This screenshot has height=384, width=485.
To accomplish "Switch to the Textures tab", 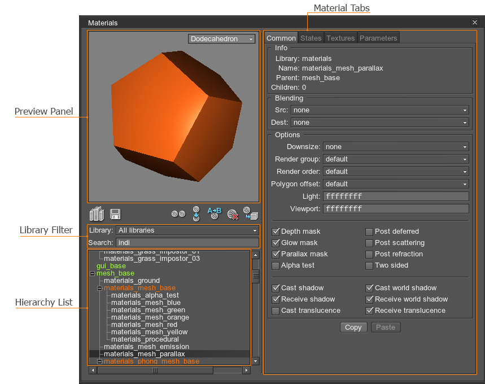I will (340, 38).
